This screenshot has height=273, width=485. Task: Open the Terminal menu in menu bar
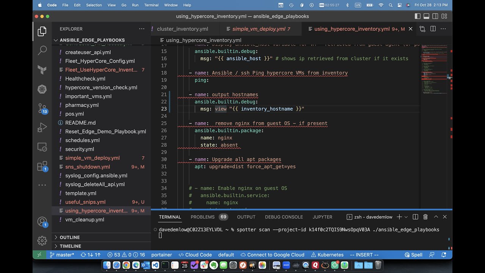[151, 5]
